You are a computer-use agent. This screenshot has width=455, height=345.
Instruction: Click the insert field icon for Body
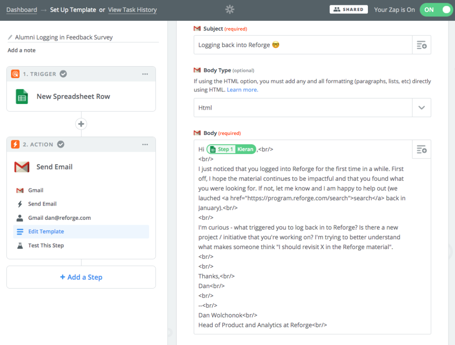[421, 149]
